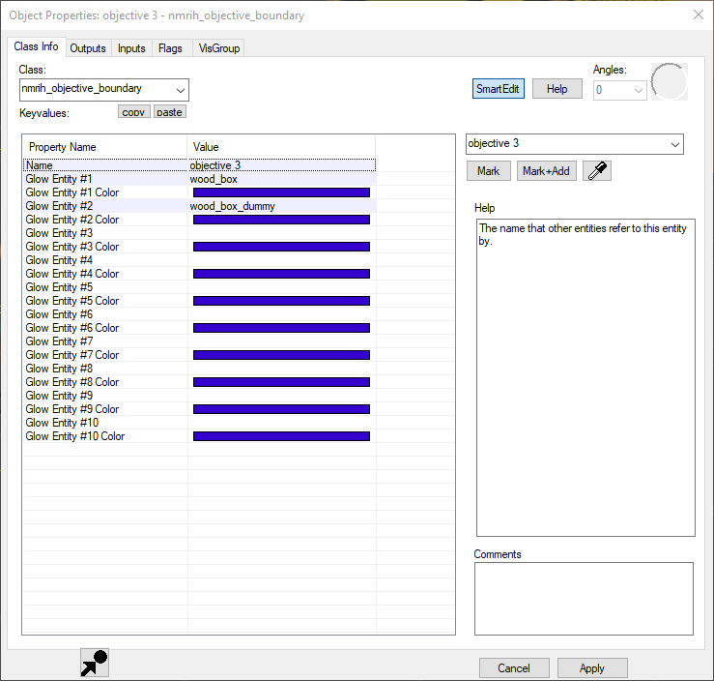Image resolution: width=714 pixels, height=681 pixels.
Task: Select the Glow Entity #4 Color swatch
Action: coord(281,274)
